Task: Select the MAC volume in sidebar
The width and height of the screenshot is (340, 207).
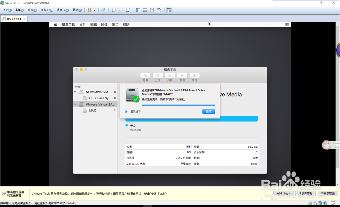Action: 96,110
